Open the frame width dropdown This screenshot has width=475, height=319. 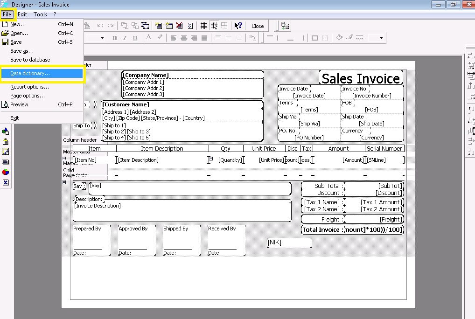coord(381,38)
